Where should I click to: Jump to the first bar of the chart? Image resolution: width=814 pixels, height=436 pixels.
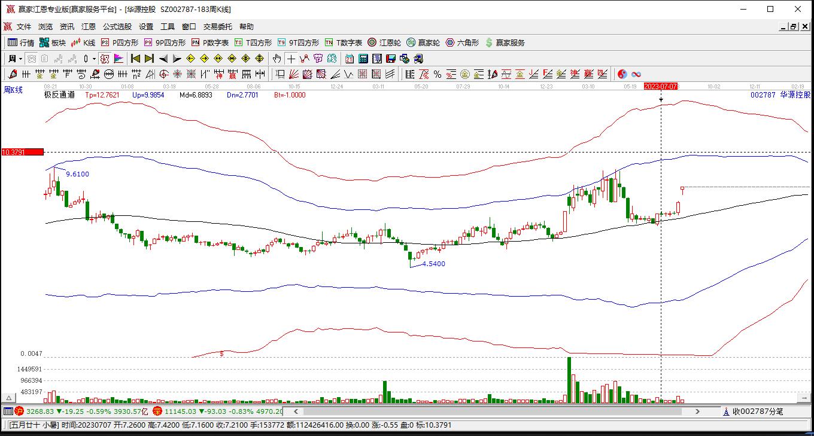pyautogui.click(x=136, y=59)
